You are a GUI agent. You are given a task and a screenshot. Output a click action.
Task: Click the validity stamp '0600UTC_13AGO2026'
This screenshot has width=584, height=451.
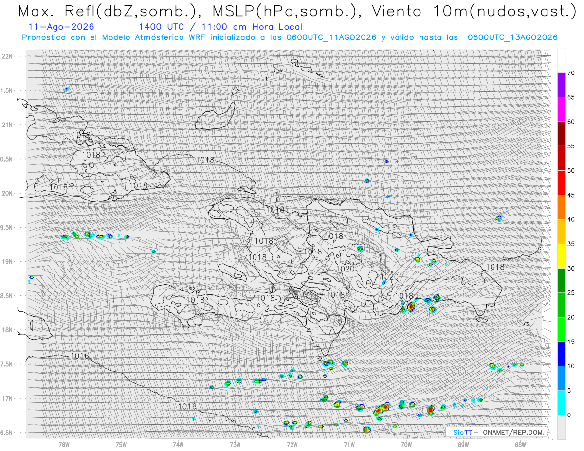click(512, 37)
